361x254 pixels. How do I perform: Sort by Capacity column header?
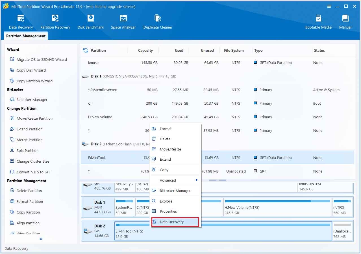coord(145,50)
